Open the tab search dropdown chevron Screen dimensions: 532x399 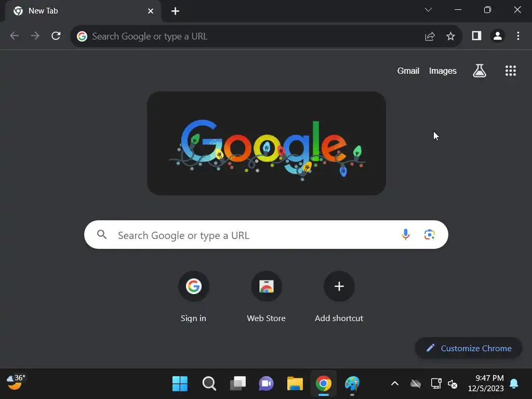(x=429, y=10)
